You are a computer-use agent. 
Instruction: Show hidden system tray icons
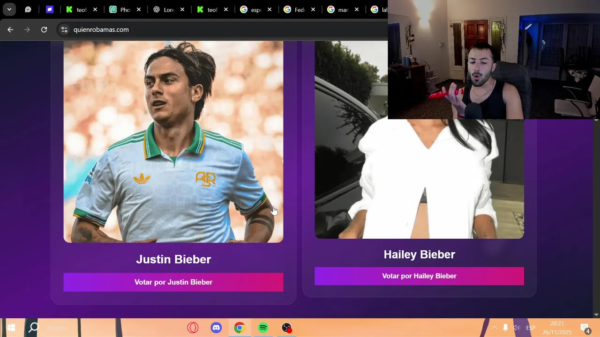coord(494,328)
